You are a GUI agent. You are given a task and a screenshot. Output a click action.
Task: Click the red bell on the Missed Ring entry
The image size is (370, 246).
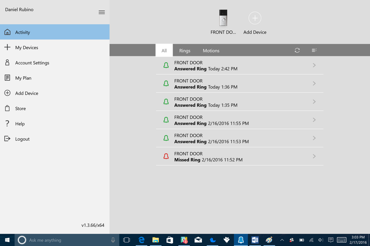[166, 156]
